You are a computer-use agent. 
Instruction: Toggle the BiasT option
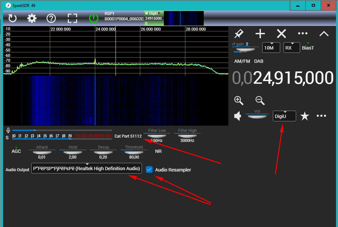308,48
